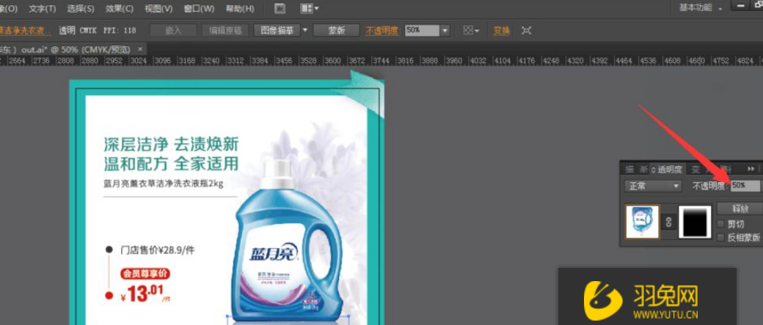Open the 文字(T) menu
This screenshot has height=325, width=763.
coord(43,9)
